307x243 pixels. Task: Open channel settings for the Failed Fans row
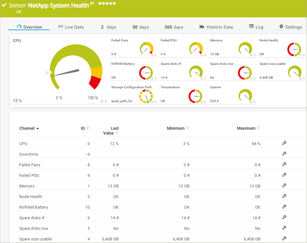click(284, 164)
